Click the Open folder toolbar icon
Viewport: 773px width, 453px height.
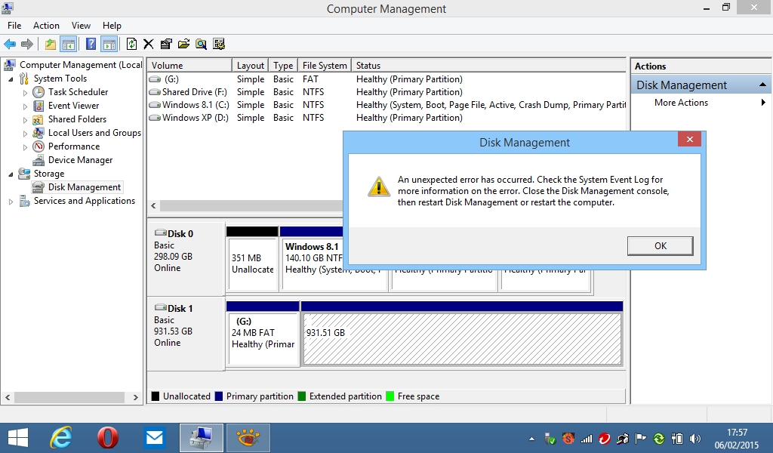184,45
